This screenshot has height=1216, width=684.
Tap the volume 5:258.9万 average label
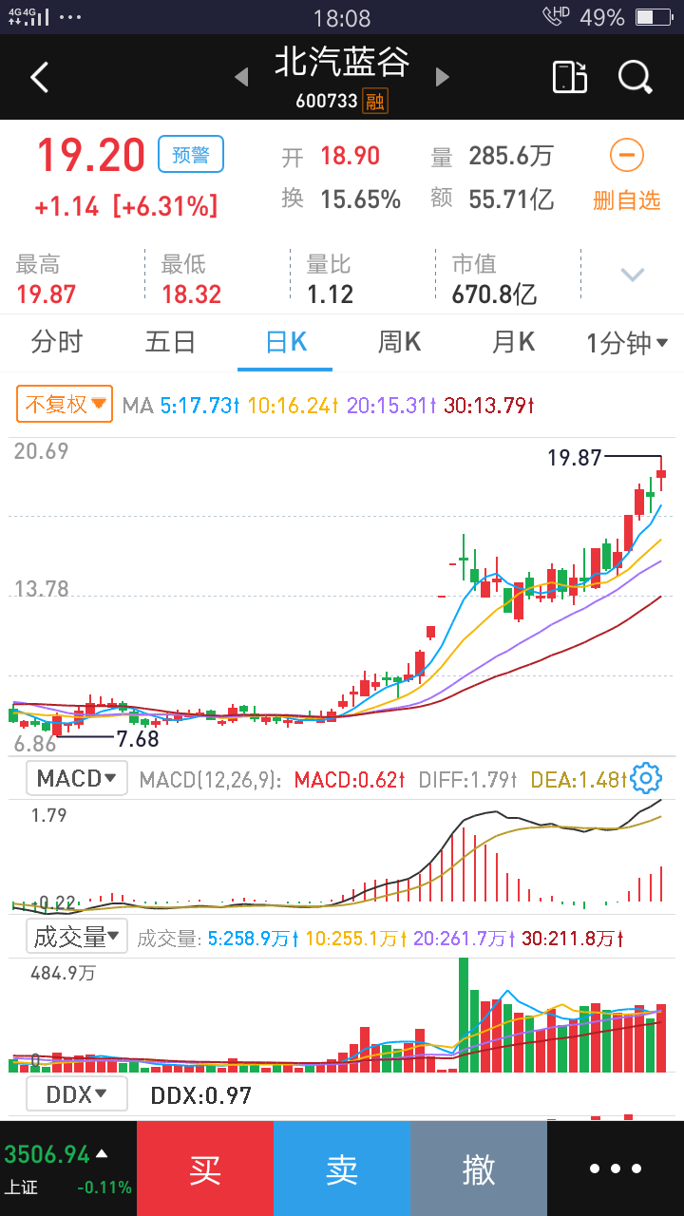[x=254, y=939]
